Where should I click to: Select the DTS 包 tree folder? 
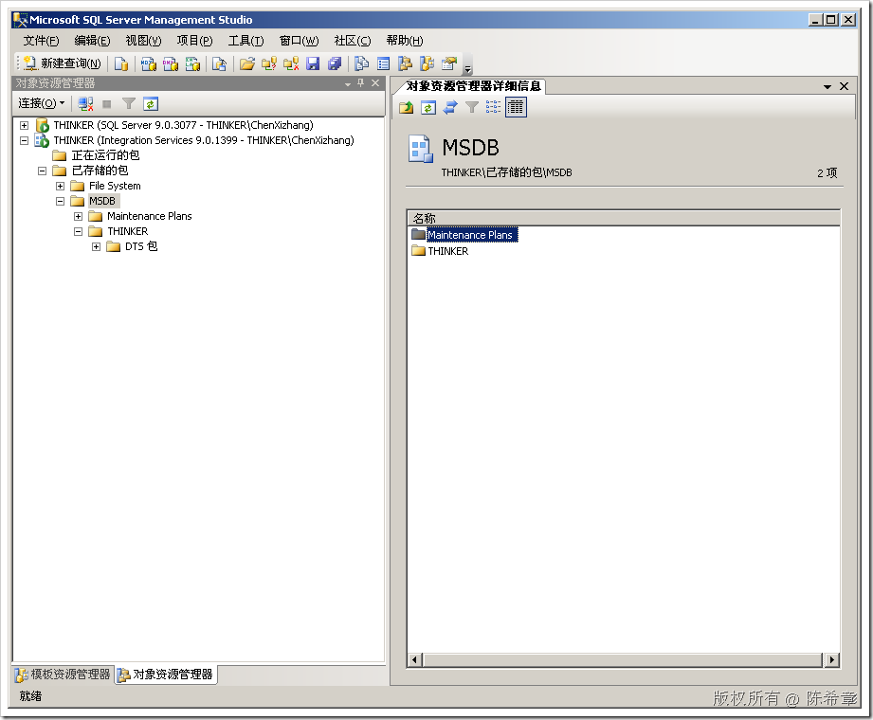click(141, 246)
